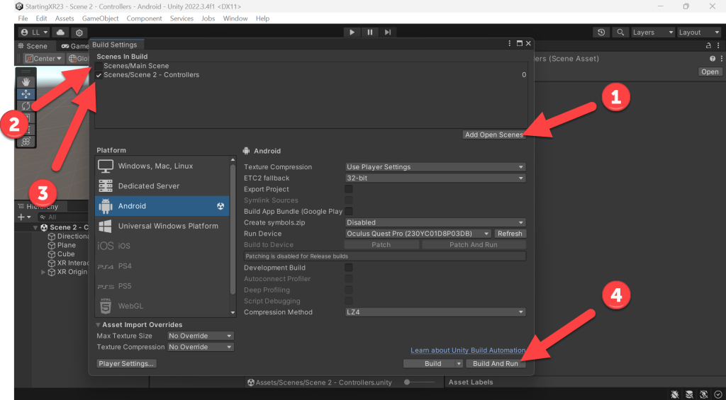Open the Build Settings window options menu
Viewport: 726px width, 400px height.
pos(510,43)
